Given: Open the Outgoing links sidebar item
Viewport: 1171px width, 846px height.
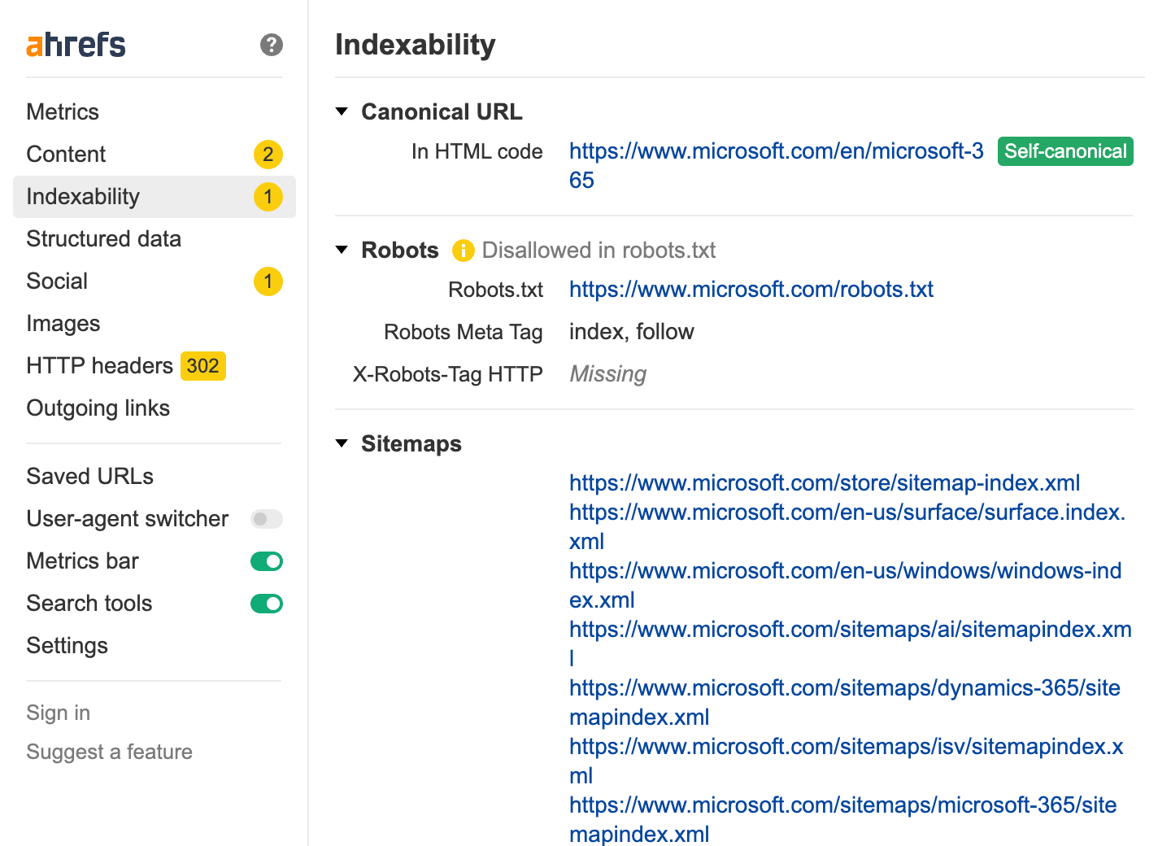Looking at the screenshot, I should [155, 408].
